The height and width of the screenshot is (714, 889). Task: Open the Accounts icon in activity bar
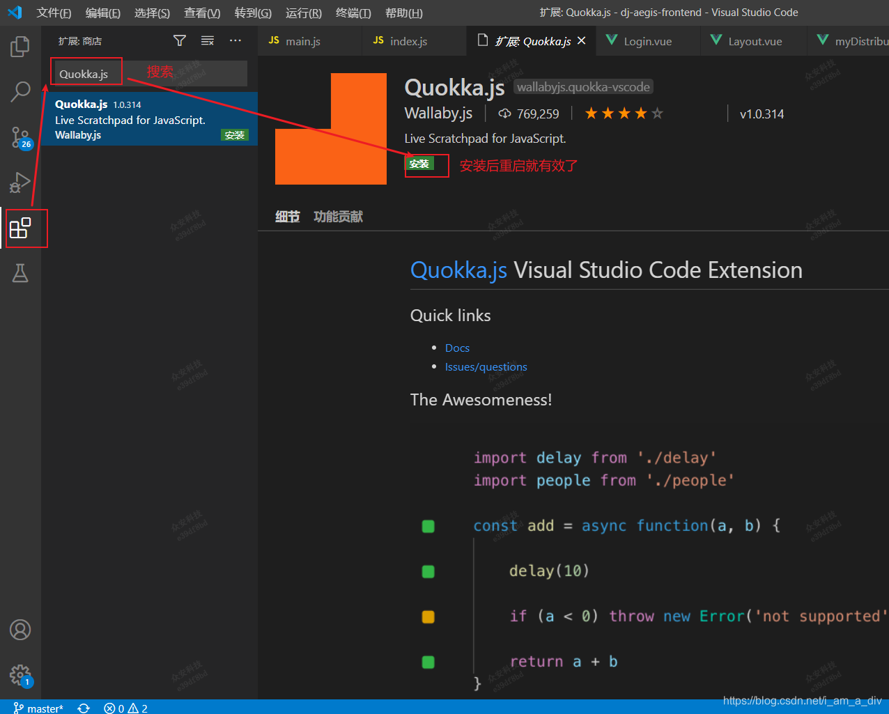[x=20, y=630]
